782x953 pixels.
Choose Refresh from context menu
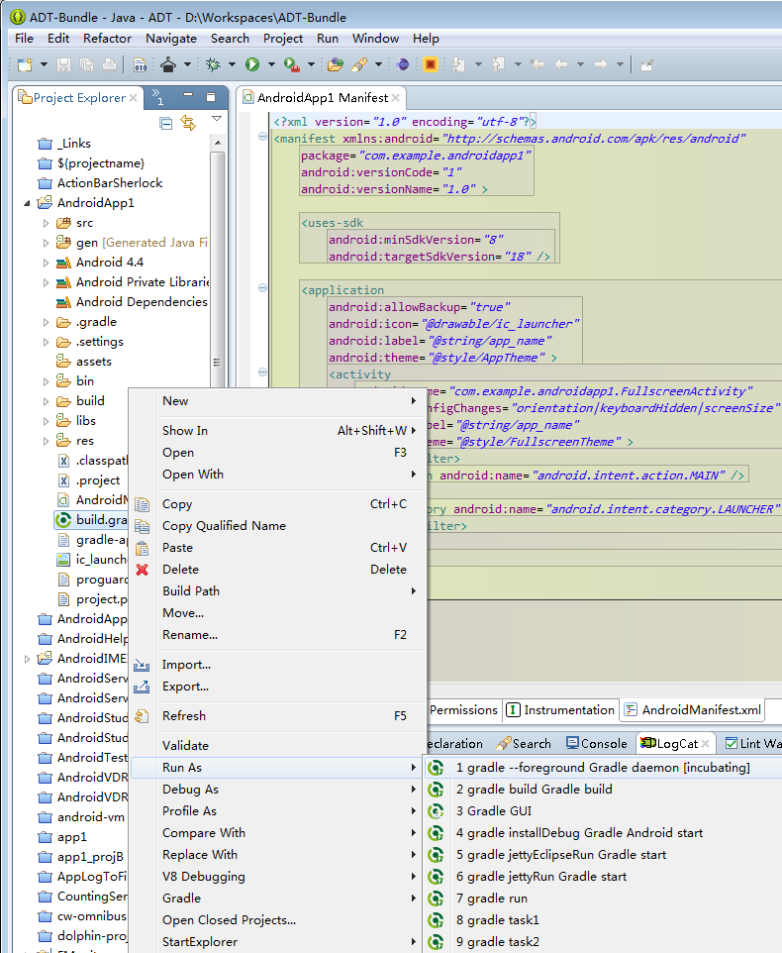tap(184, 716)
